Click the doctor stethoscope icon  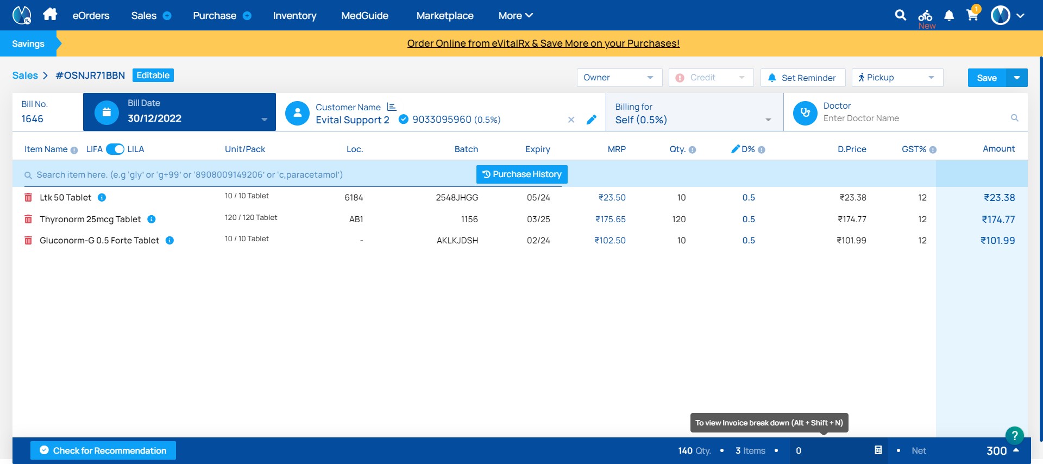805,113
